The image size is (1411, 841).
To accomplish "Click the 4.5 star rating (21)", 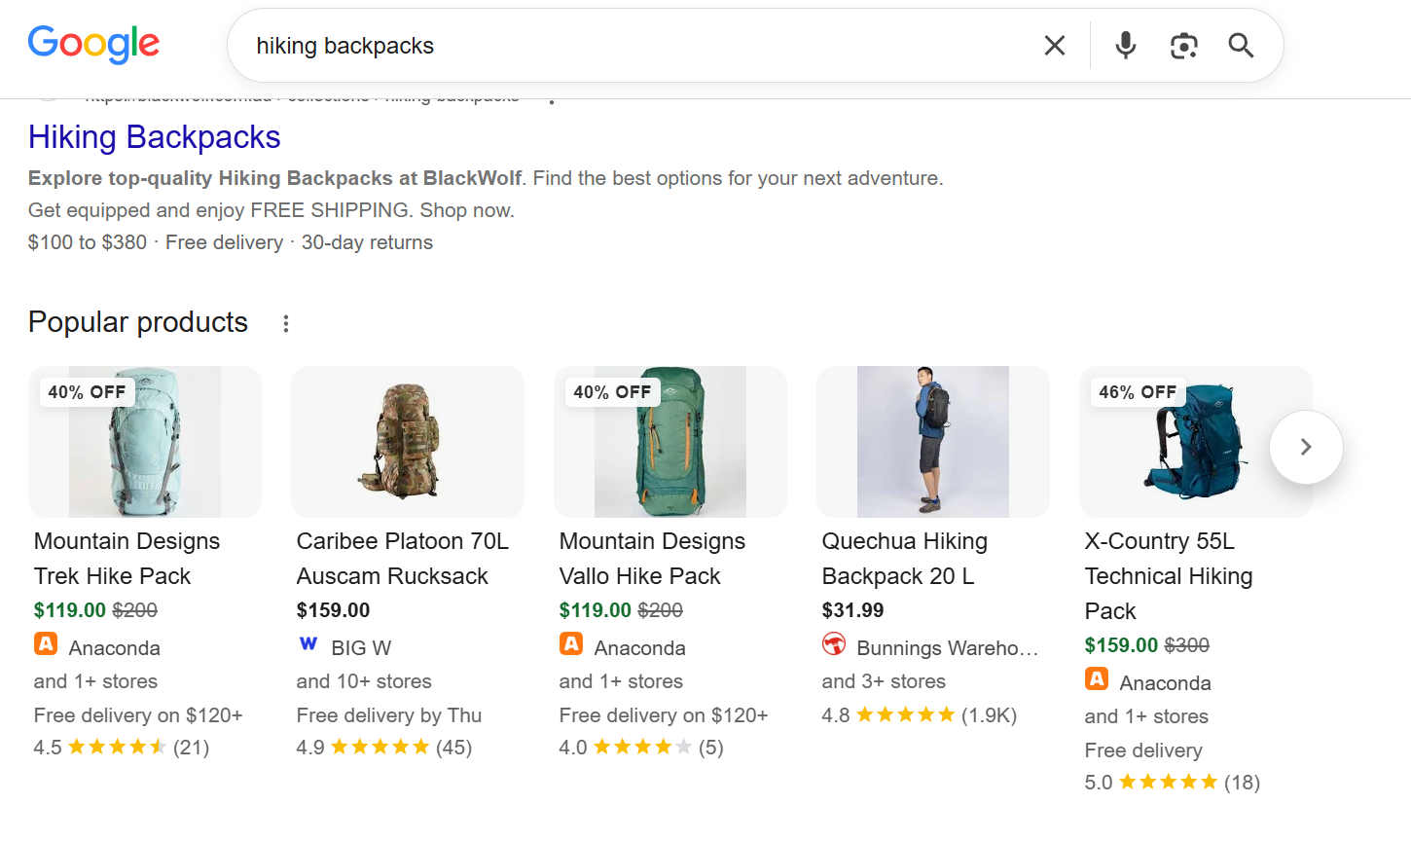I will 122,748.
